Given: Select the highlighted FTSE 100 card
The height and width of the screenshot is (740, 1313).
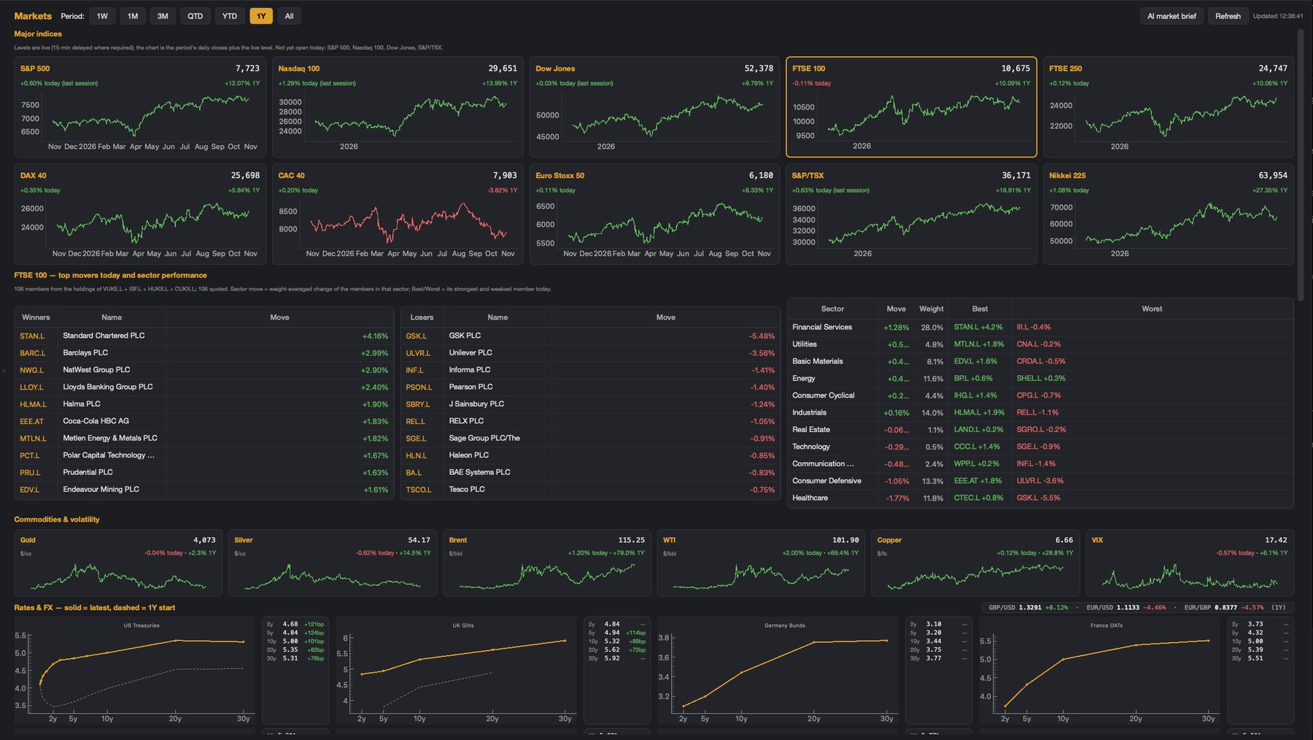Looking at the screenshot, I should click(911, 107).
